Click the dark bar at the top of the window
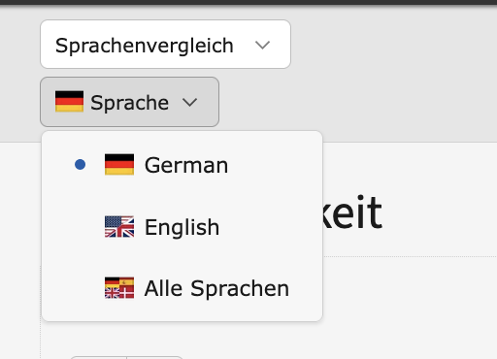The height and width of the screenshot is (359, 497). [x=248, y=2]
